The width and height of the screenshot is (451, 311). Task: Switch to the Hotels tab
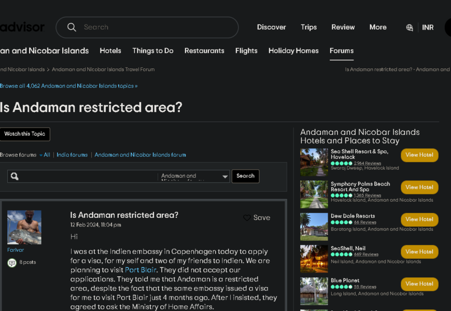point(110,51)
